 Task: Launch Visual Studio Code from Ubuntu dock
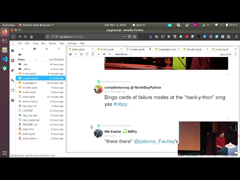[x=4, y=59]
